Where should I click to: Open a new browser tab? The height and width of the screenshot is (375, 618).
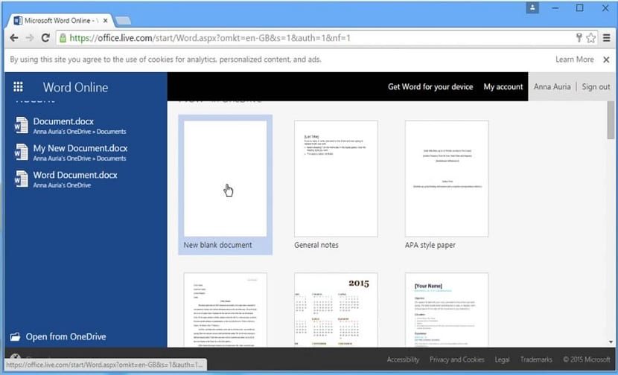(x=124, y=21)
